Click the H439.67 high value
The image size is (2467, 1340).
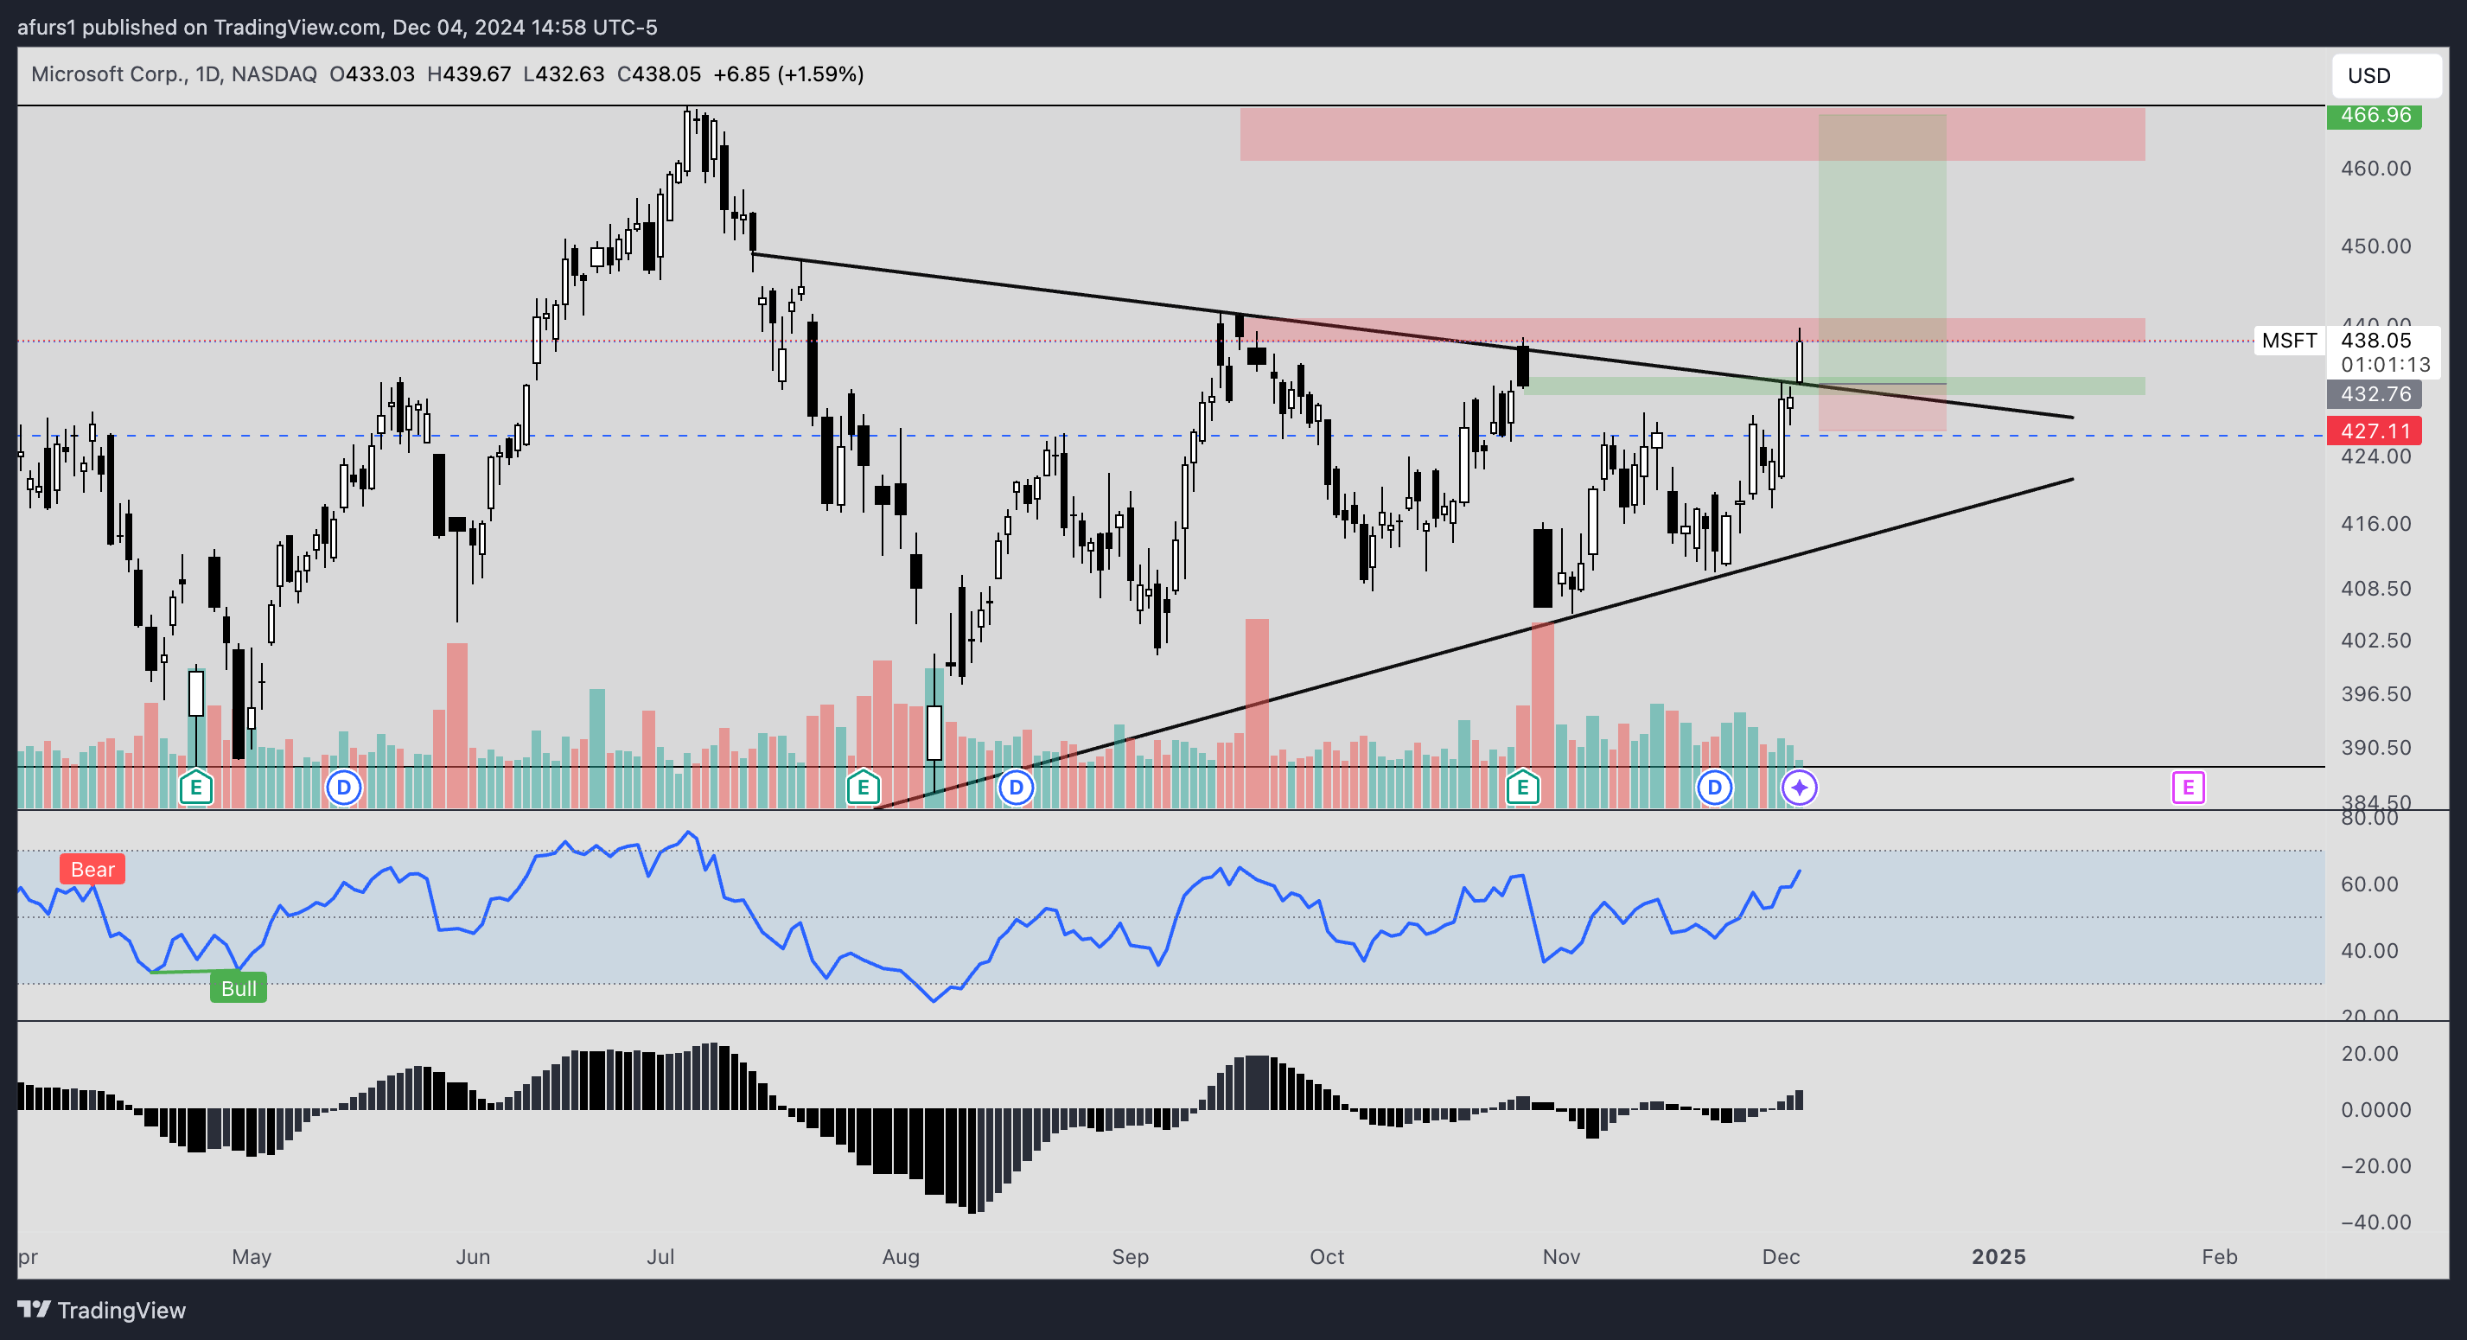click(x=469, y=73)
